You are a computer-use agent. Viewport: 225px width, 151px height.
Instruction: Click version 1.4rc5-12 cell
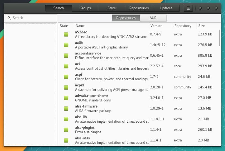click(158, 45)
